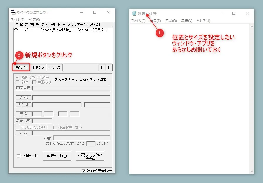The image size is (263, 183).
Task: Uncheck 常時位置合わせ at bottom right
Action: (x=83, y=170)
